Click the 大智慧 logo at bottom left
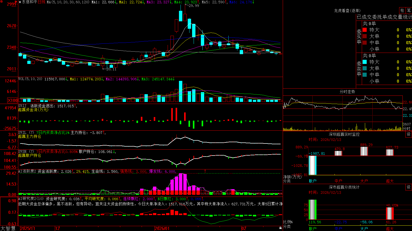 (8, 228)
